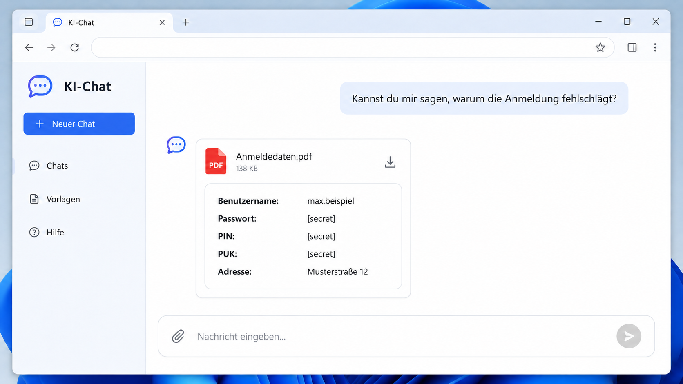Click the assistant avatar icon beside the reply
683x384 pixels.
coord(176,145)
